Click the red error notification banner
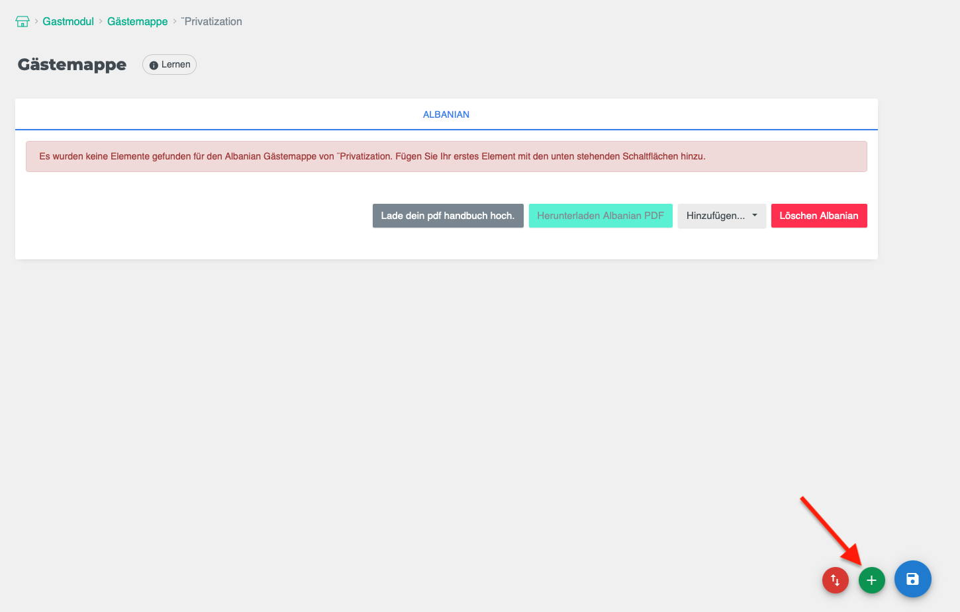The height and width of the screenshot is (612, 960). point(446,156)
